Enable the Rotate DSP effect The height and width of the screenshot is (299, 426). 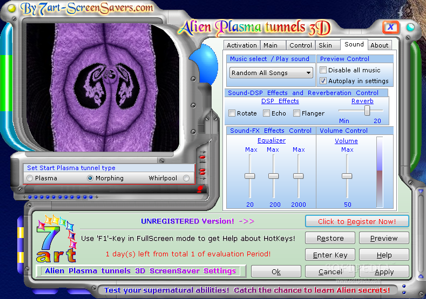point(232,113)
